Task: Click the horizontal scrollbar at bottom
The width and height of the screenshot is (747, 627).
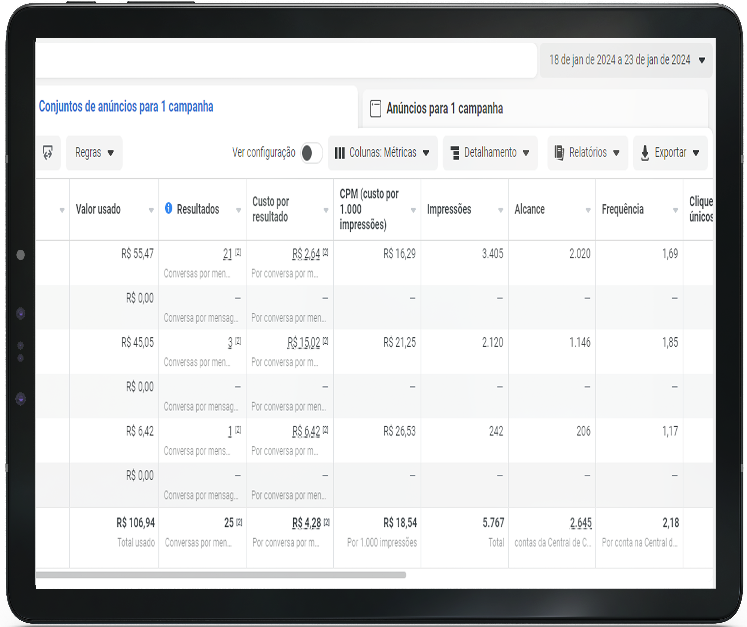Action: [221, 575]
